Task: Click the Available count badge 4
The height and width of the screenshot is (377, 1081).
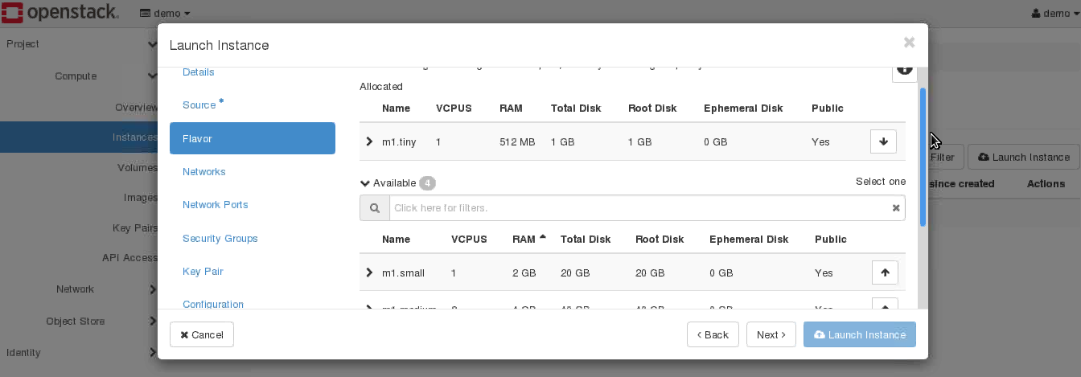Action: pyautogui.click(x=427, y=183)
